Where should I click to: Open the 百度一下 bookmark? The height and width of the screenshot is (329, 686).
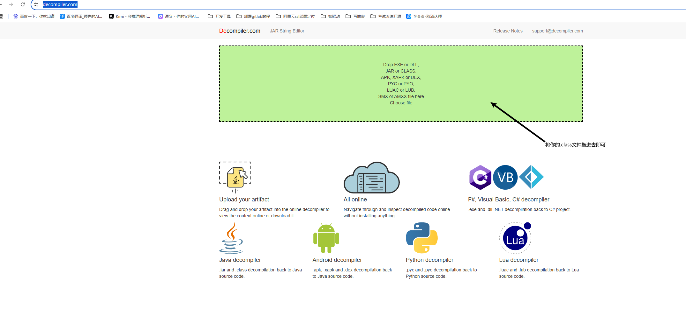coord(34,16)
